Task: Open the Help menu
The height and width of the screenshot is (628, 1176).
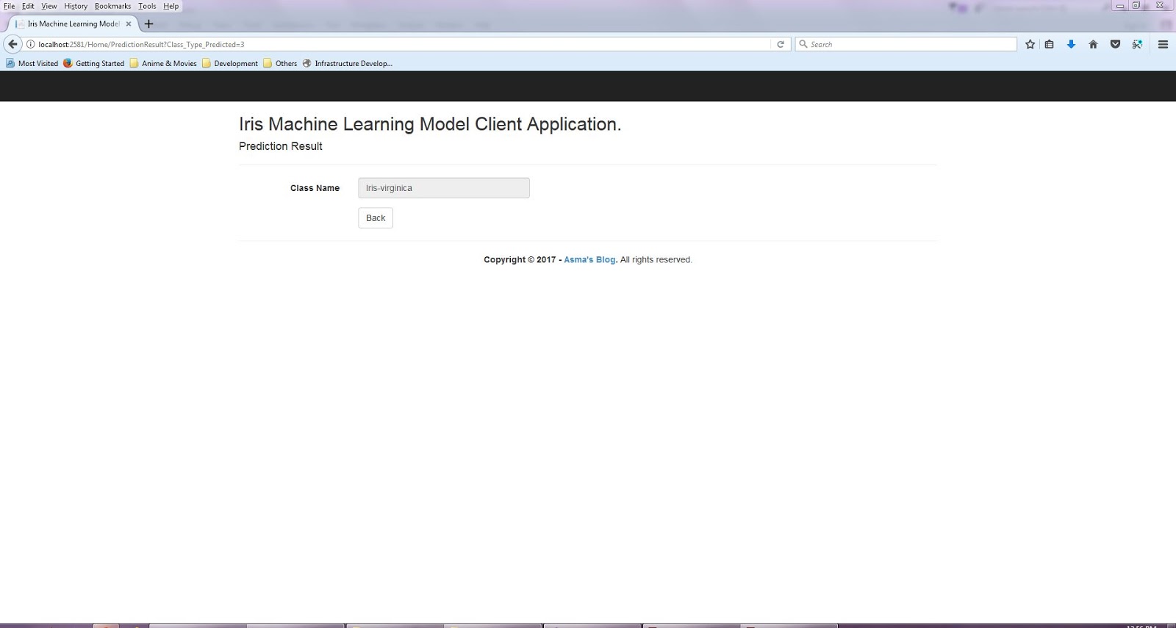Action: coord(171,6)
